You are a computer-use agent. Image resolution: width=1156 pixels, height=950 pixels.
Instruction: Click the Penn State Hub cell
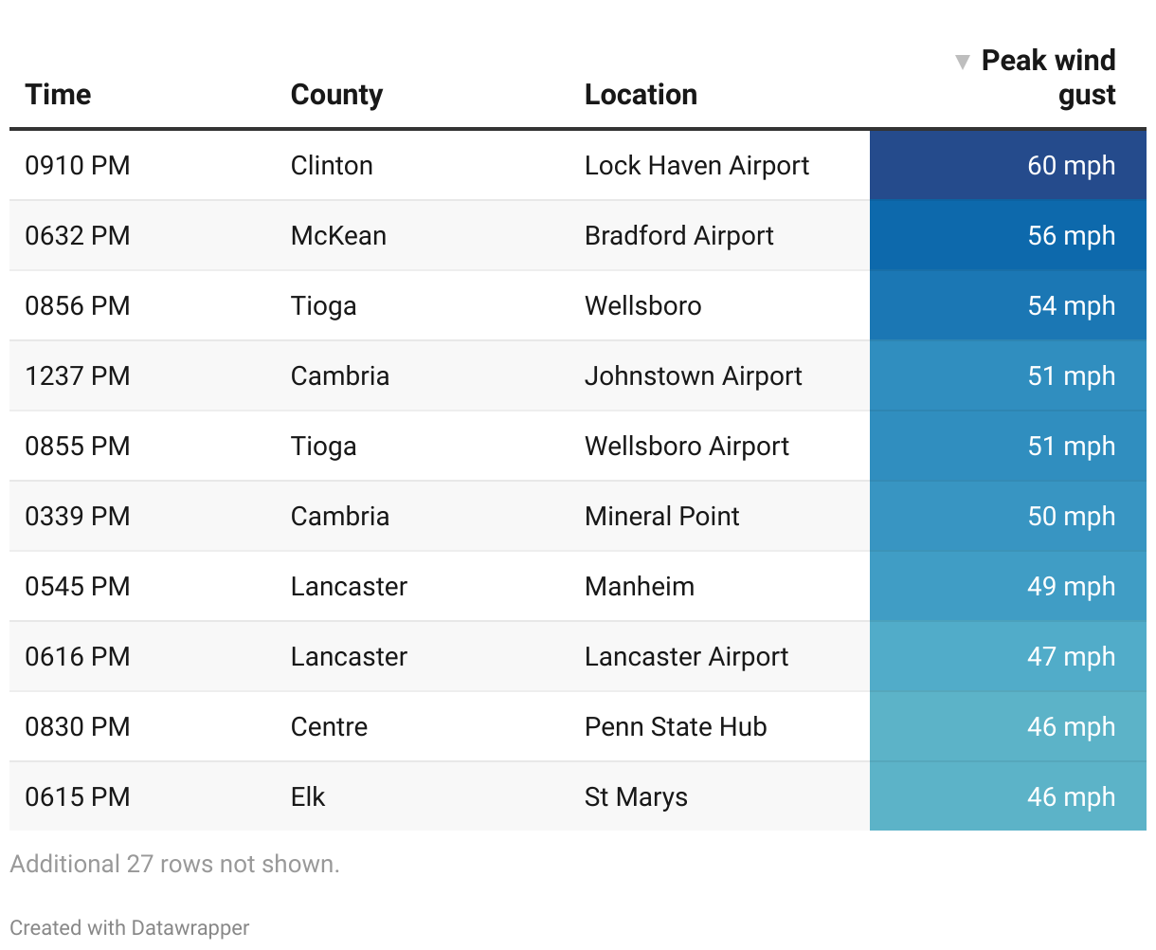(676, 727)
